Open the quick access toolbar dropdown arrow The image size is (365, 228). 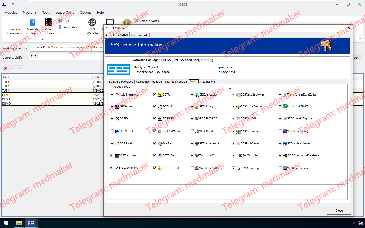coord(13,4)
